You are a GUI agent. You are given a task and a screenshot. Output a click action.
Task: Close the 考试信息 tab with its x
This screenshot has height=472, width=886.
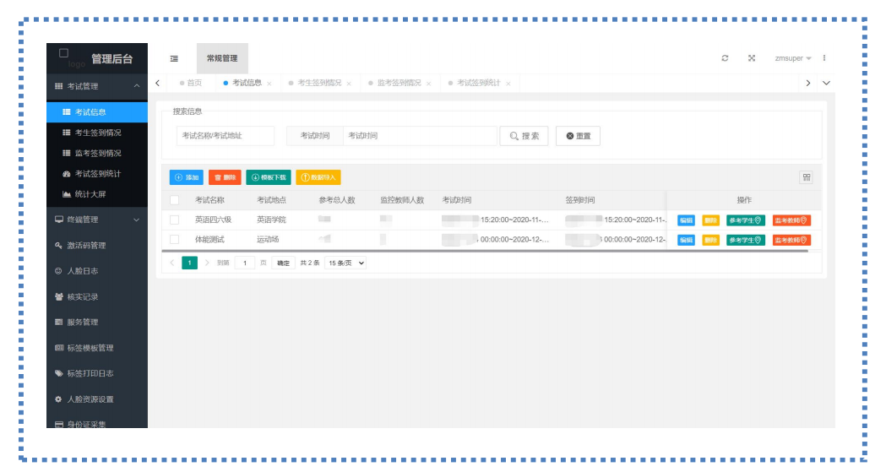[269, 84]
